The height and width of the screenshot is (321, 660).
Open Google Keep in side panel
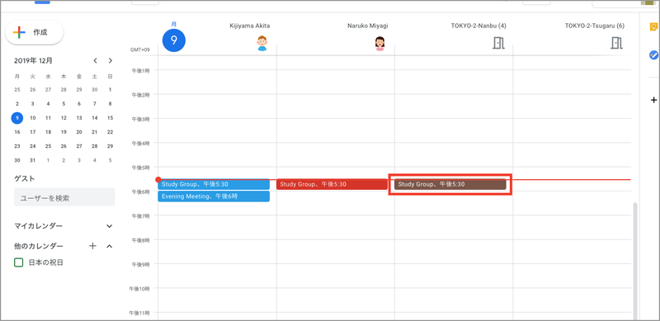[653, 26]
